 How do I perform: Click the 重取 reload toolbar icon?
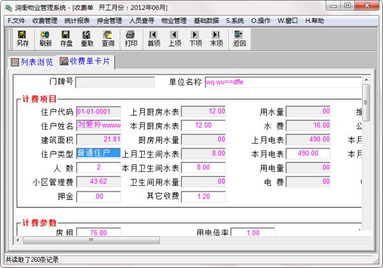point(87,39)
